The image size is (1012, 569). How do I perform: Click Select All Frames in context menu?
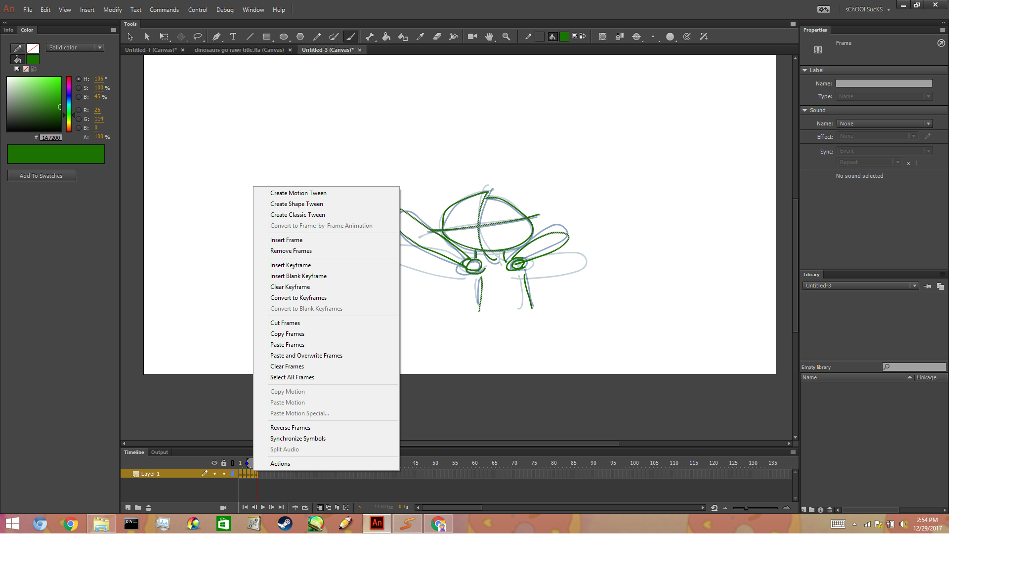click(x=292, y=376)
